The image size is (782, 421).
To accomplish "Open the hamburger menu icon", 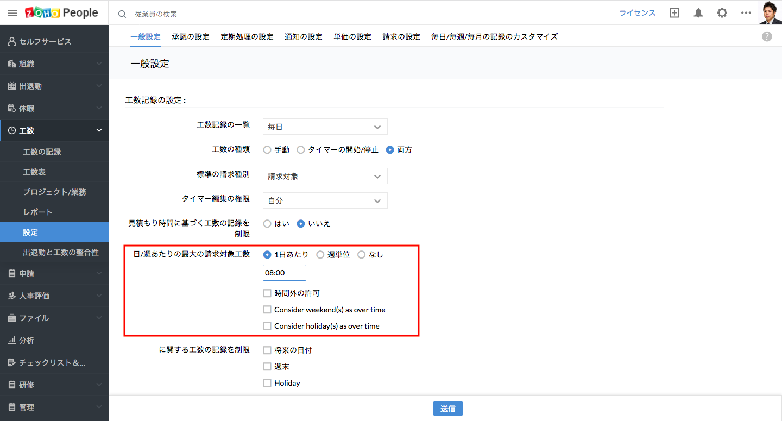I will (12, 13).
